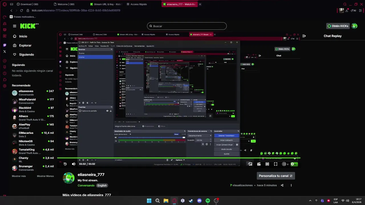Image resolution: width=365 pixels, height=205 pixels.
Task: Open a new browser tab
Action: [200, 4]
